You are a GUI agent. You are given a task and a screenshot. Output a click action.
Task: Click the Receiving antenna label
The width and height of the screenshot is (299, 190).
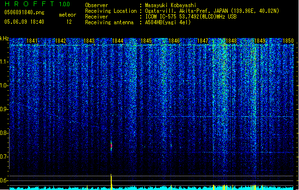109,22
